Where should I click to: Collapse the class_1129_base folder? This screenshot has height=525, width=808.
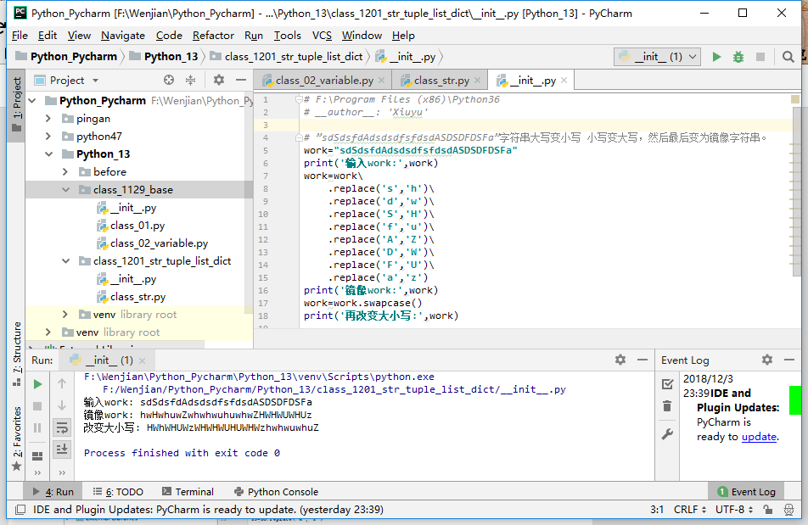(x=65, y=190)
